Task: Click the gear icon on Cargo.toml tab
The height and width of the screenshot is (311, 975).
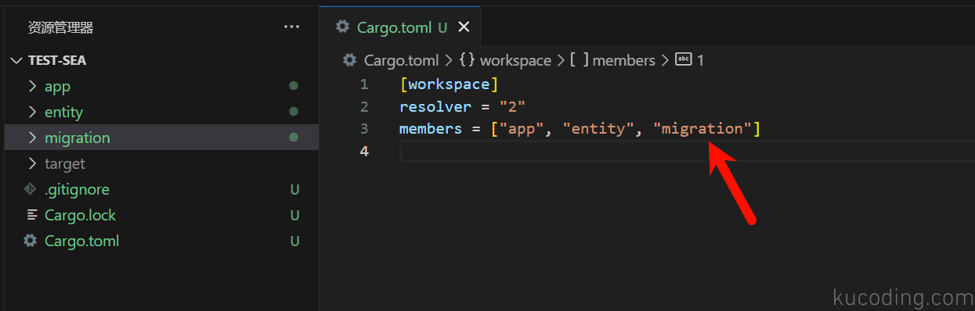Action: click(x=342, y=27)
